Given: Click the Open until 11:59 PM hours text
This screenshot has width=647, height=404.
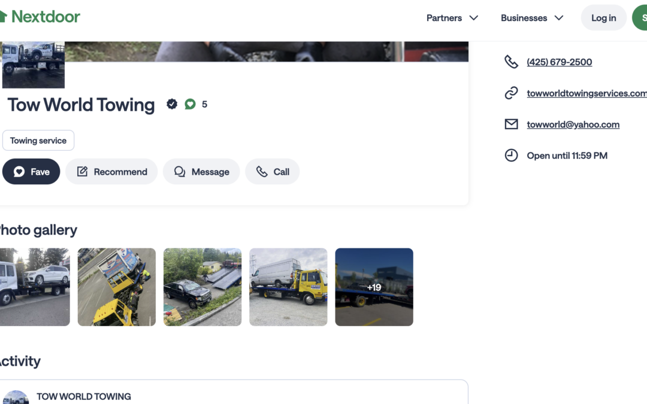Looking at the screenshot, I should [x=567, y=156].
